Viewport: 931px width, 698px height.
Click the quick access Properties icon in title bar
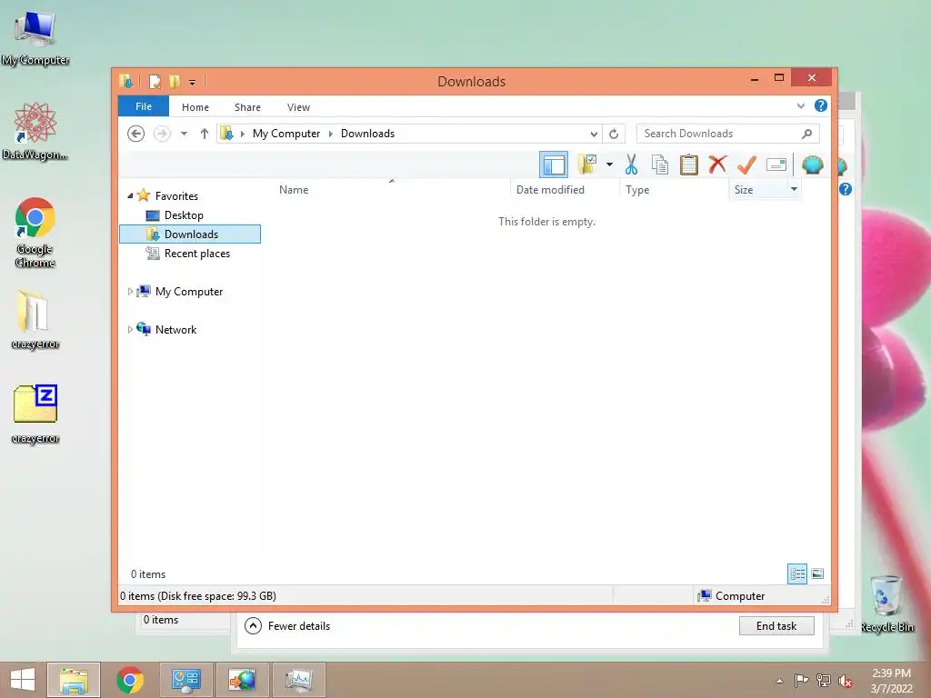tap(155, 81)
